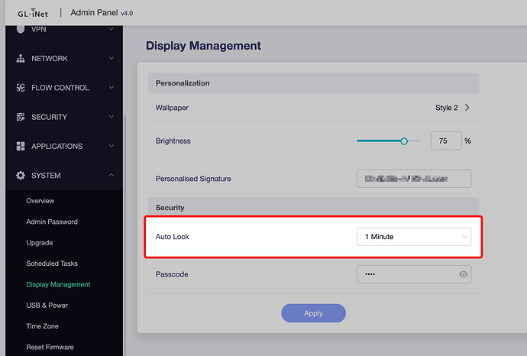
Task: Expand the VPN menu chevron
Action: tap(112, 29)
